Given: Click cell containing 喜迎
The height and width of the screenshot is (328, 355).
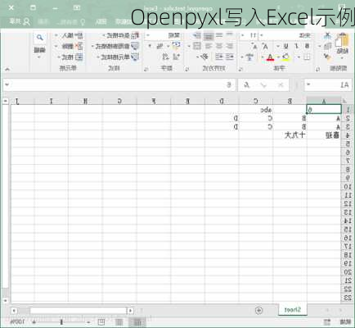Looking at the screenshot, I should click(324, 135).
